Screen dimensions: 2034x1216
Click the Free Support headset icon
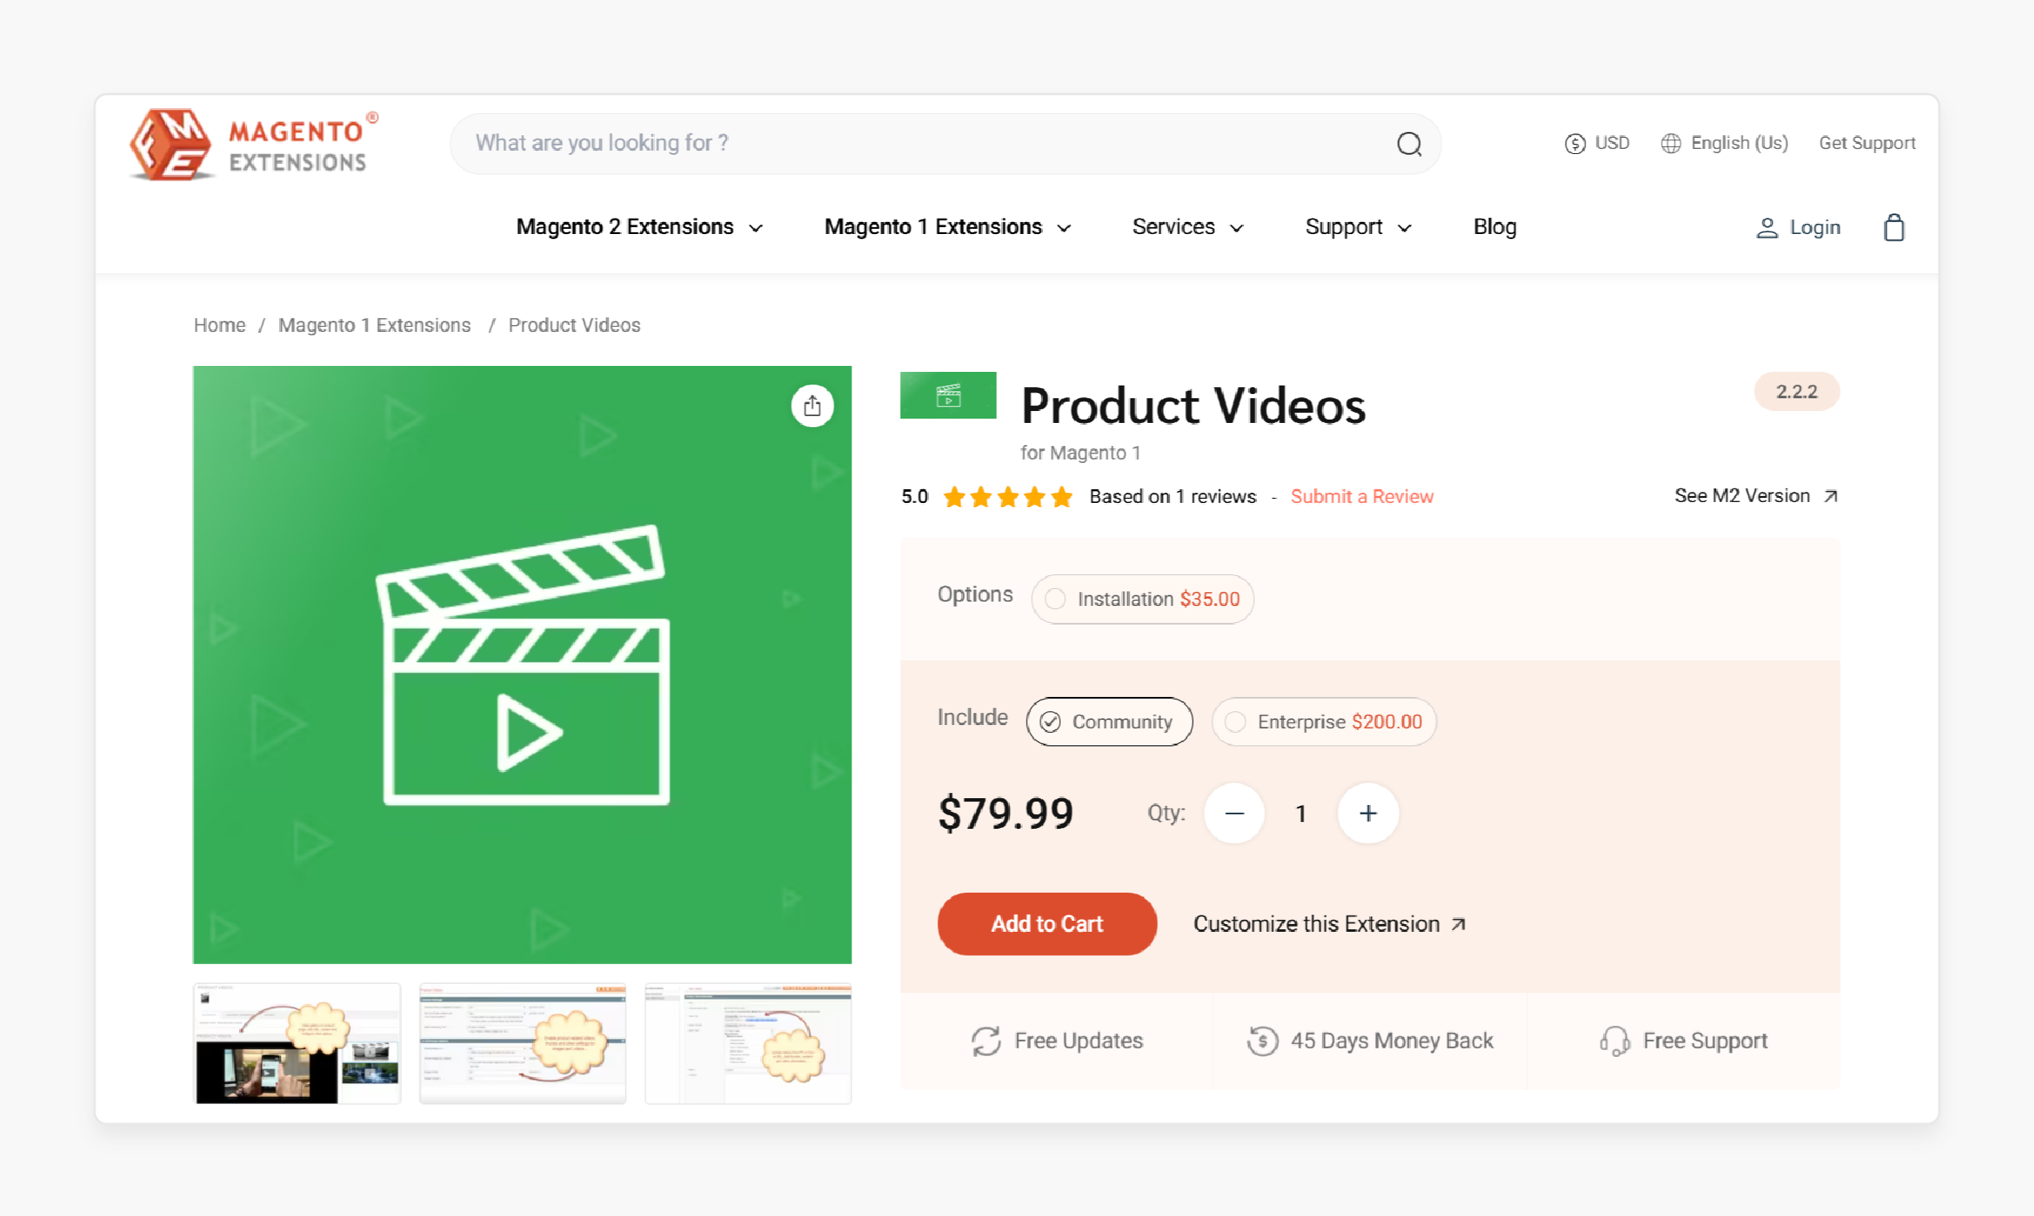[1611, 1041]
